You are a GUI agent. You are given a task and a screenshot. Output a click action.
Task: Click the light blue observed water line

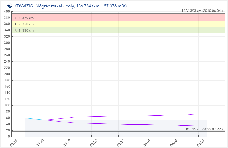[x=34, y=119]
